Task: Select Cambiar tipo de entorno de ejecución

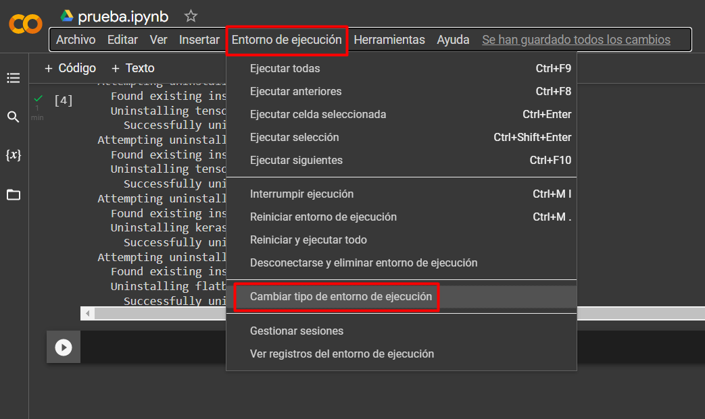Action: 341,297
